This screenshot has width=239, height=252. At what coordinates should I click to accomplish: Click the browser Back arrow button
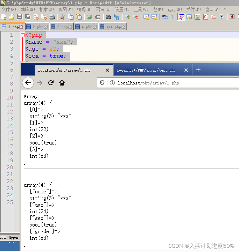click(28, 83)
